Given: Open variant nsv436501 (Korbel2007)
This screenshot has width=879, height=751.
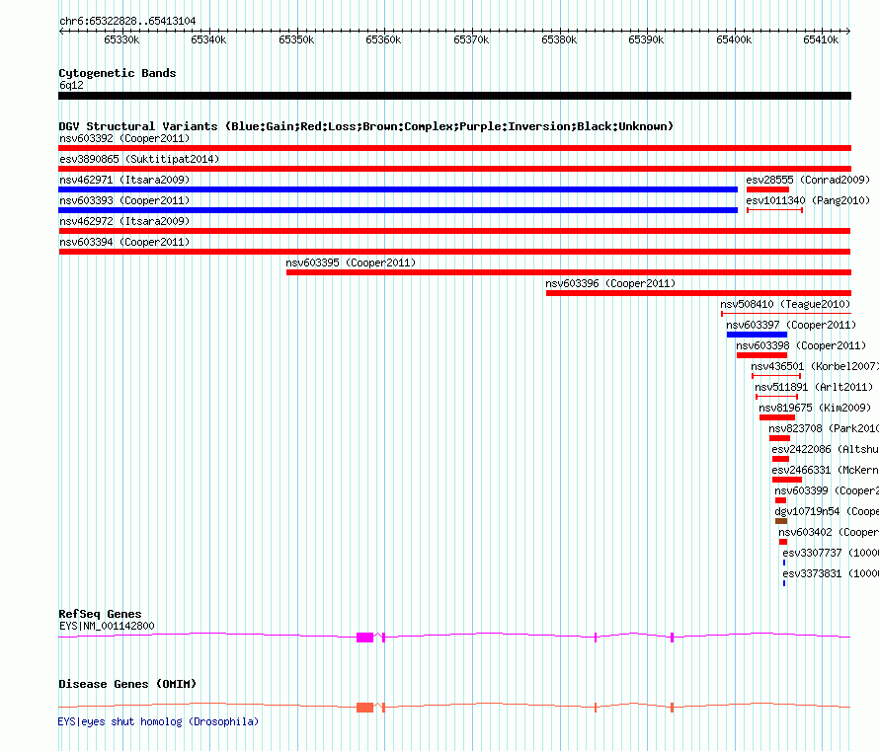Looking at the screenshot, I should point(815,366).
